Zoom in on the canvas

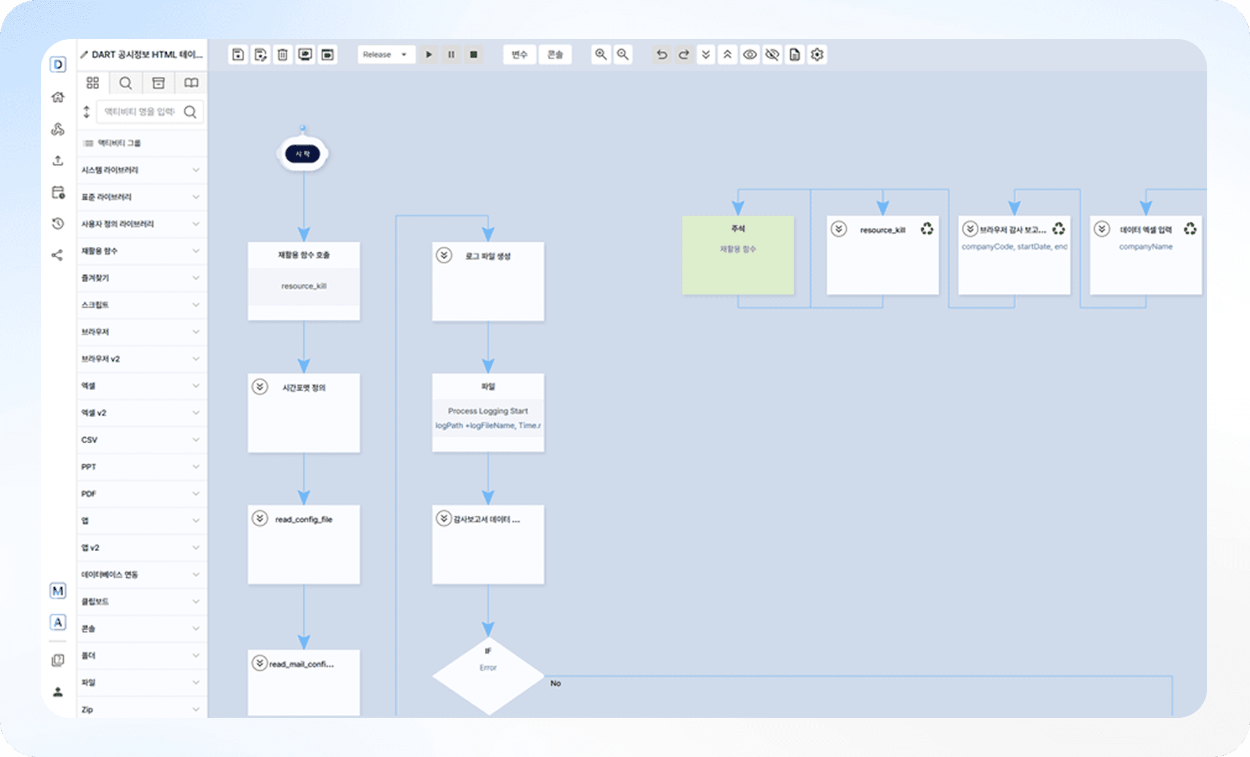click(x=601, y=55)
